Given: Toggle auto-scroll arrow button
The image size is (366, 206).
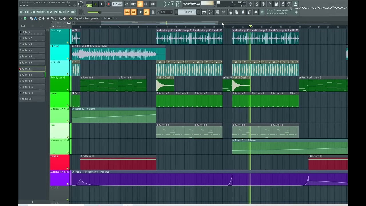Looking at the screenshot, I should [x=134, y=12].
